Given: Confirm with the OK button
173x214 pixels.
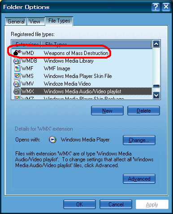Looking at the screenshot, I should (x=80, y=204).
